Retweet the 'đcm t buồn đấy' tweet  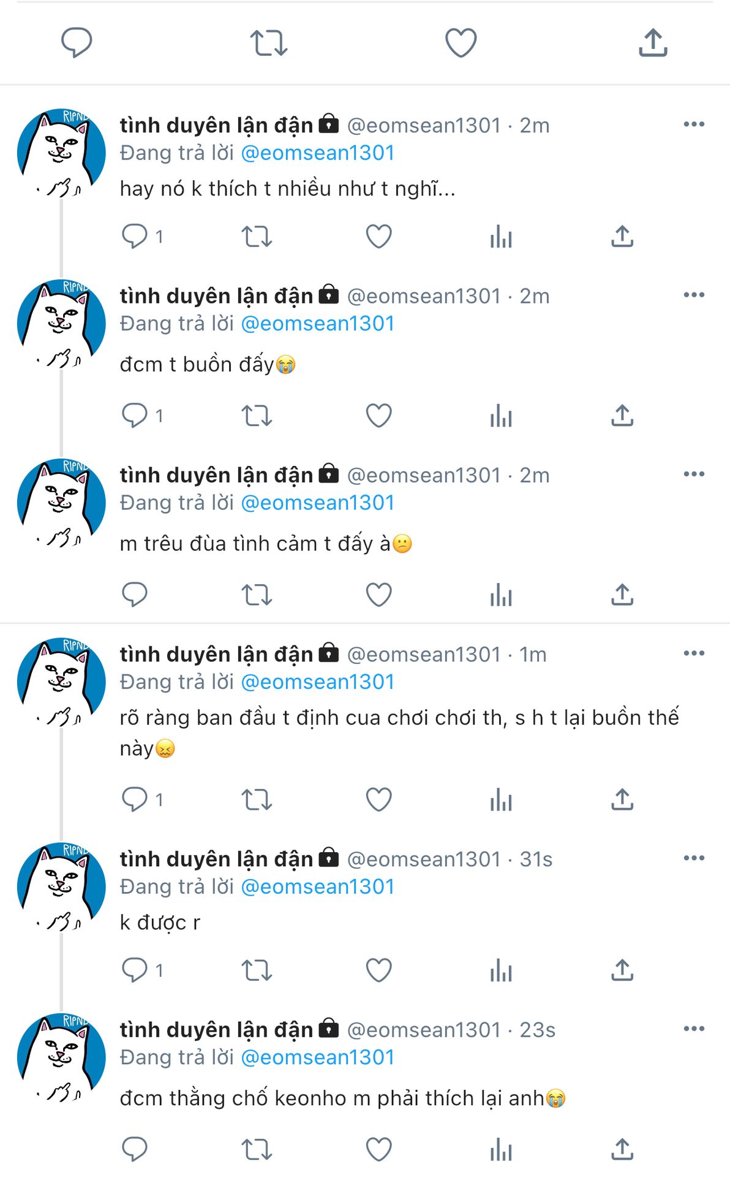tap(256, 416)
